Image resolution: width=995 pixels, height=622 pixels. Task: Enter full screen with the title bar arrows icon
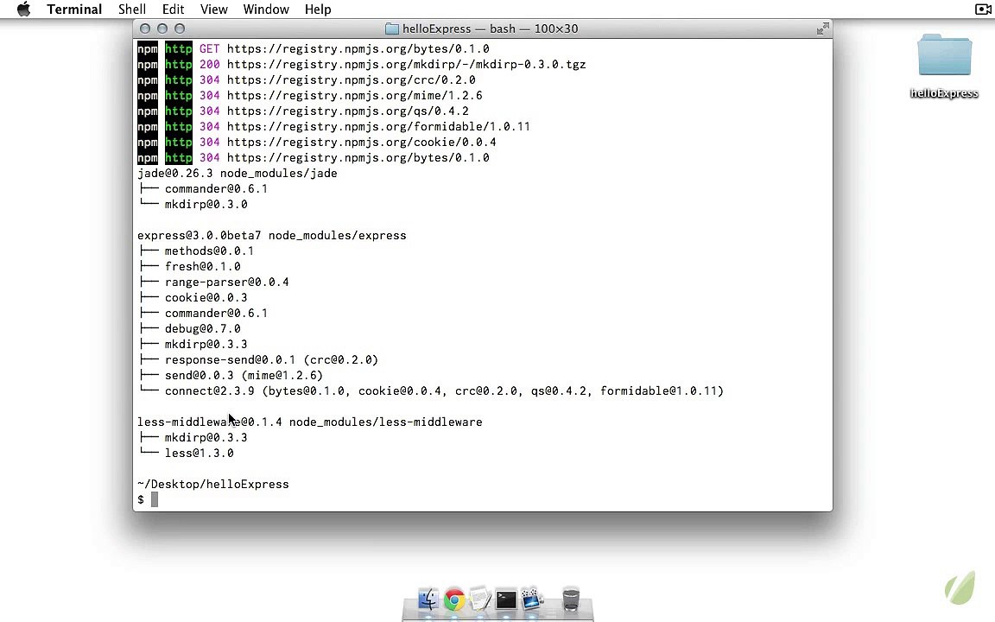[x=822, y=29]
